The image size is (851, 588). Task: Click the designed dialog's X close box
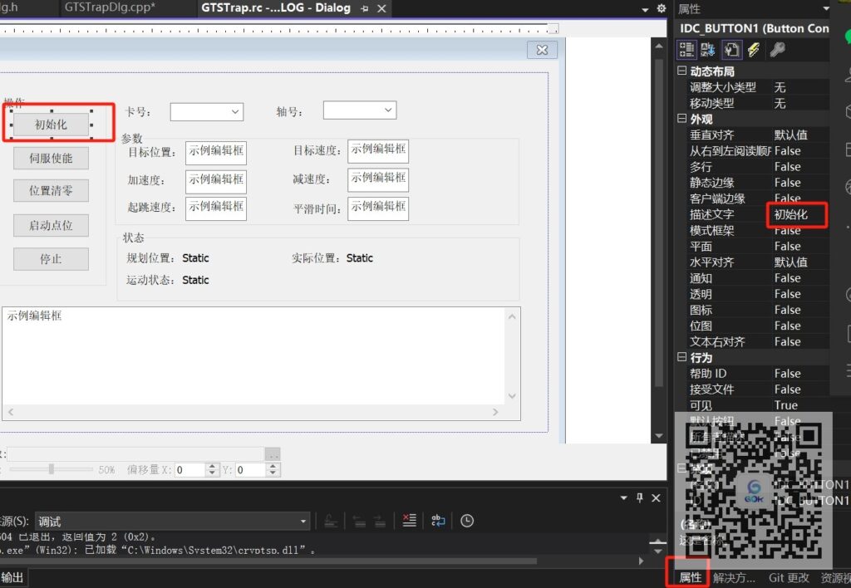542,50
